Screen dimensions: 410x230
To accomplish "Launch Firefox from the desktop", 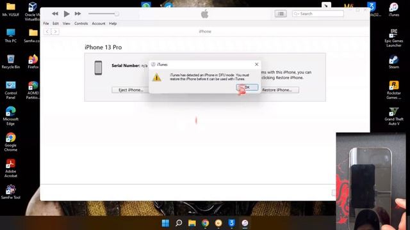I will [33, 62].
